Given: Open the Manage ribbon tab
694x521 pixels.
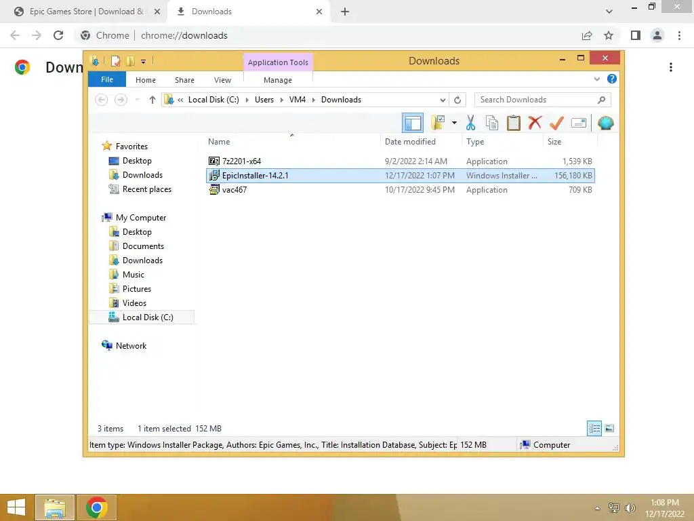Looking at the screenshot, I should click(278, 80).
